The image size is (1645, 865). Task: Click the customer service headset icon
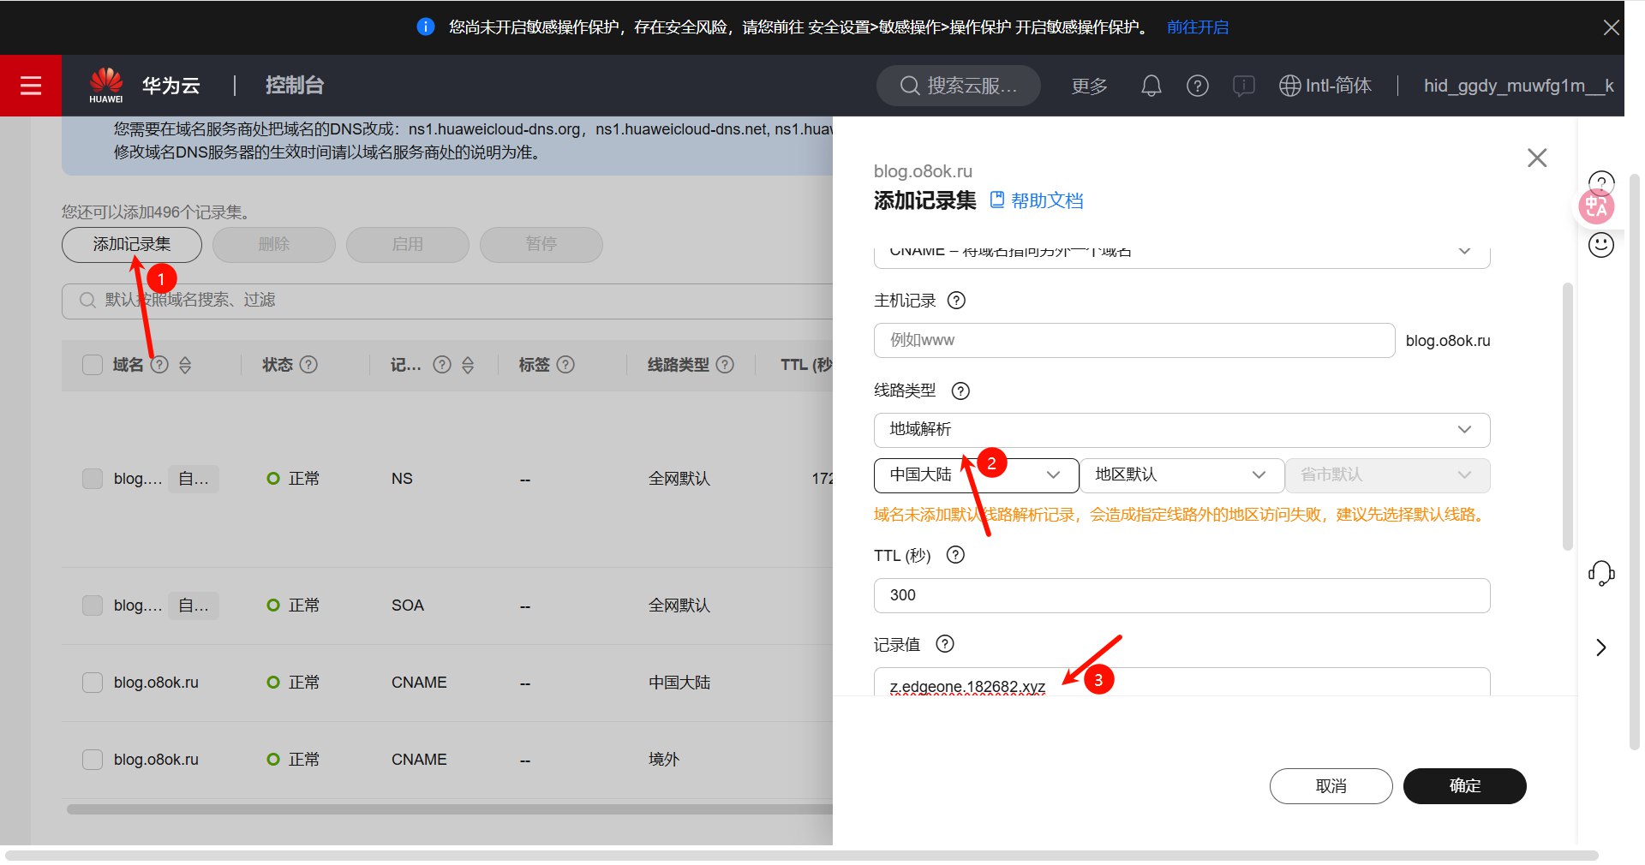(1600, 573)
